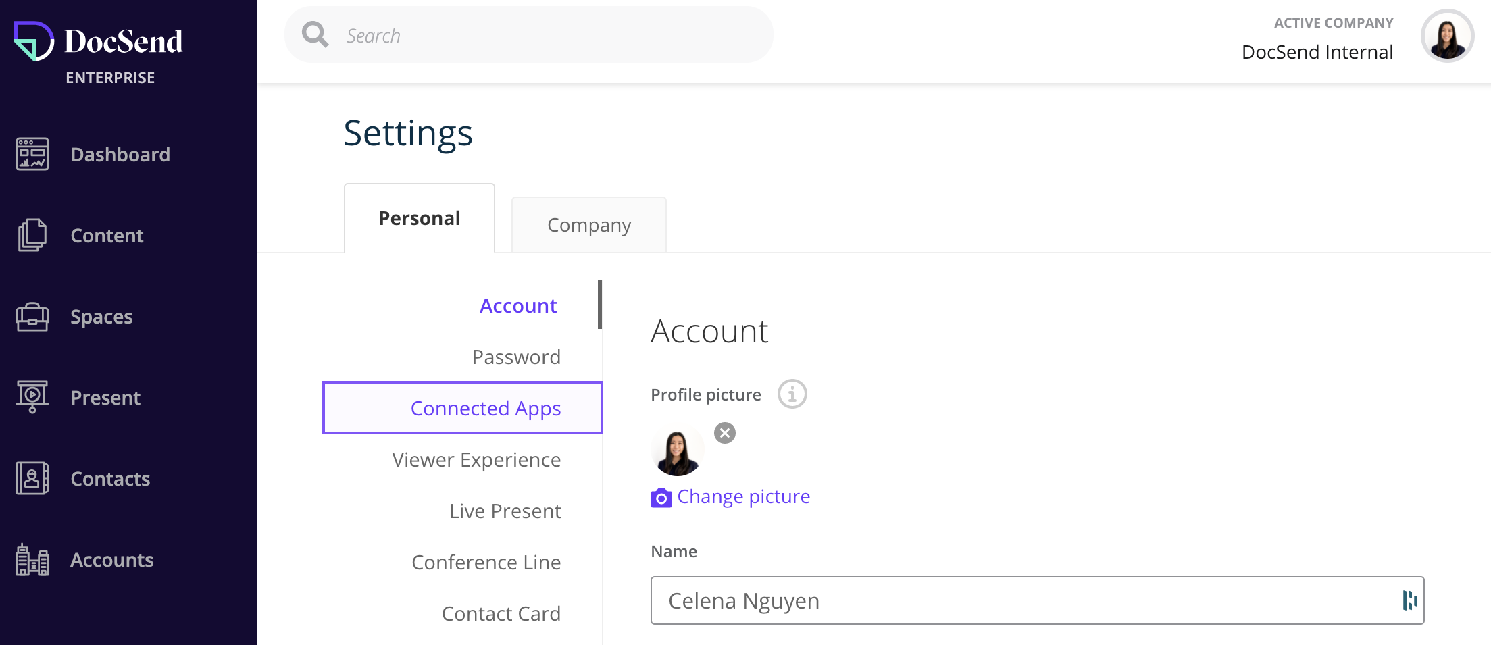Select Conference Line from settings navigation
Viewport: 1491px width, 645px height.
pos(486,561)
